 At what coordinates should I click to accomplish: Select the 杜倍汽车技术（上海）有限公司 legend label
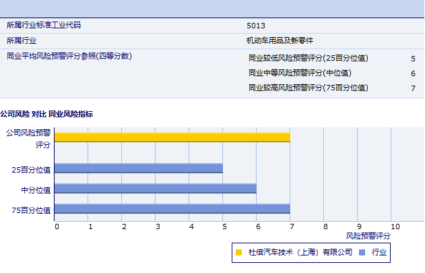point(300,253)
